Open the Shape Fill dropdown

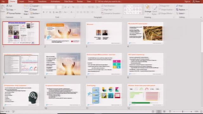point(164,6)
